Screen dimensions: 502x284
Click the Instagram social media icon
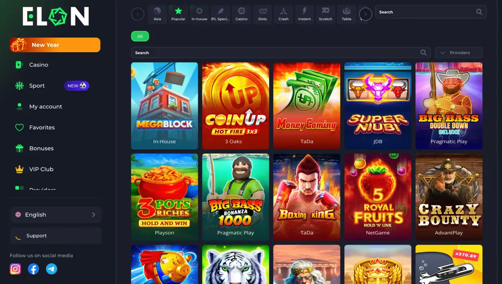(x=15, y=269)
